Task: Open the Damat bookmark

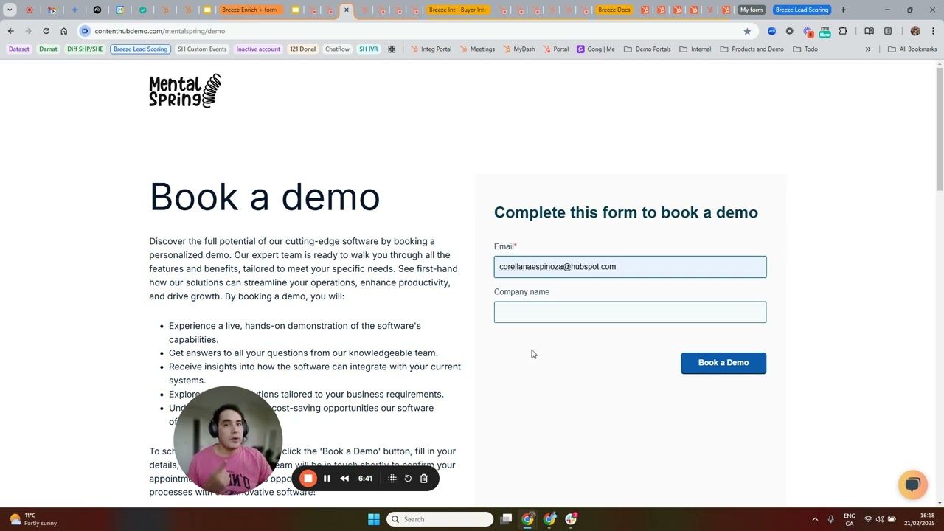Action: tap(48, 49)
